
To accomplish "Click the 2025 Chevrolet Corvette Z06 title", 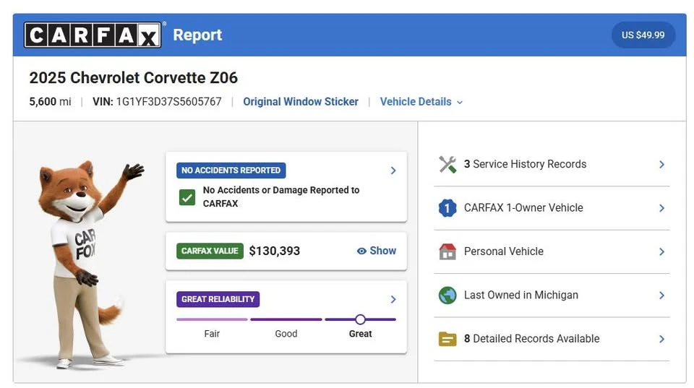I will [134, 78].
